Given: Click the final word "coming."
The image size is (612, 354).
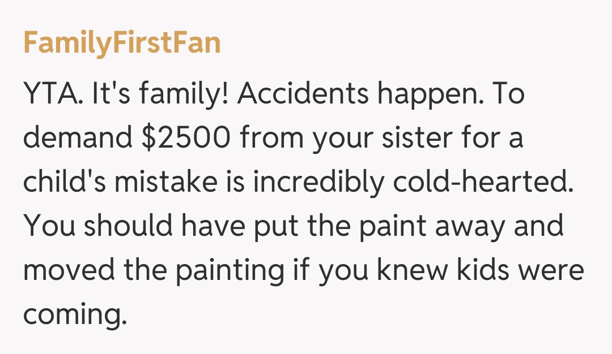Looking at the screenshot, I should click(72, 313).
